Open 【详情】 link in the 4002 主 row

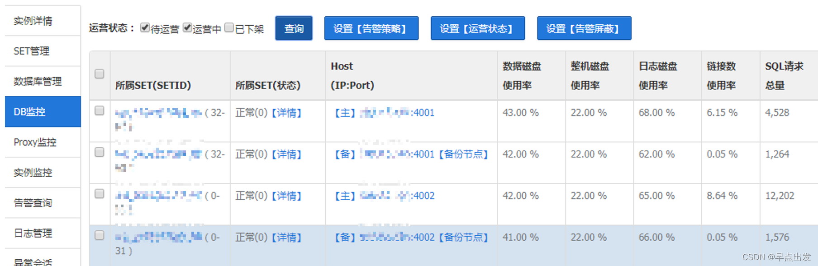point(287,196)
